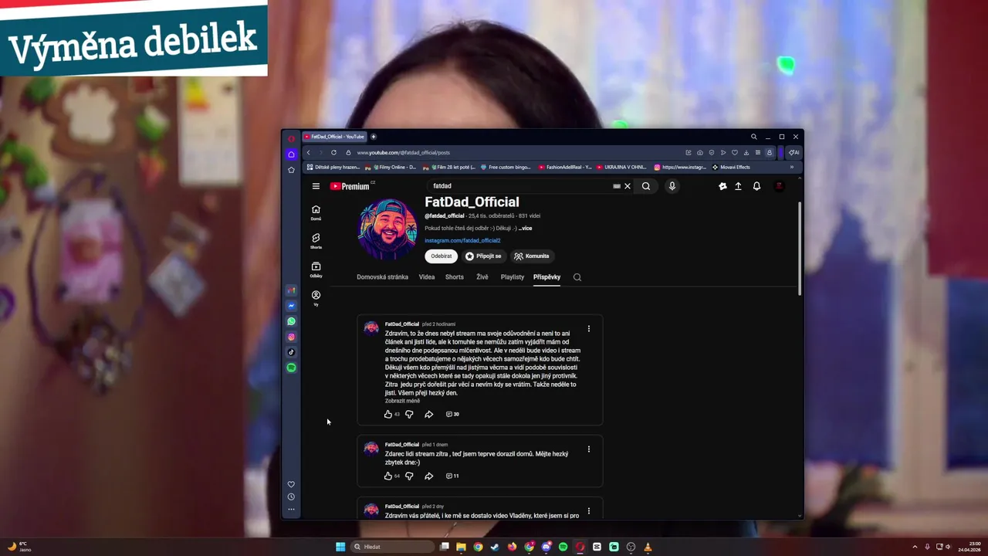The height and width of the screenshot is (556, 988).
Task: Collapse post with Zobrazit méně
Action: click(x=402, y=401)
